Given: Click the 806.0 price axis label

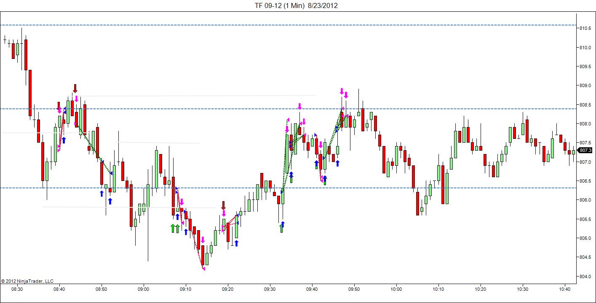Looking at the screenshot, I should (x=585, y=200).
